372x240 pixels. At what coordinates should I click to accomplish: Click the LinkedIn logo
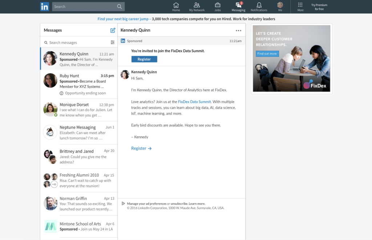44,6
